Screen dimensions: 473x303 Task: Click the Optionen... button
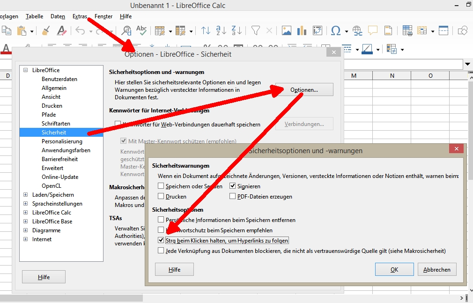pyautogui.click(x=304, y=89)
